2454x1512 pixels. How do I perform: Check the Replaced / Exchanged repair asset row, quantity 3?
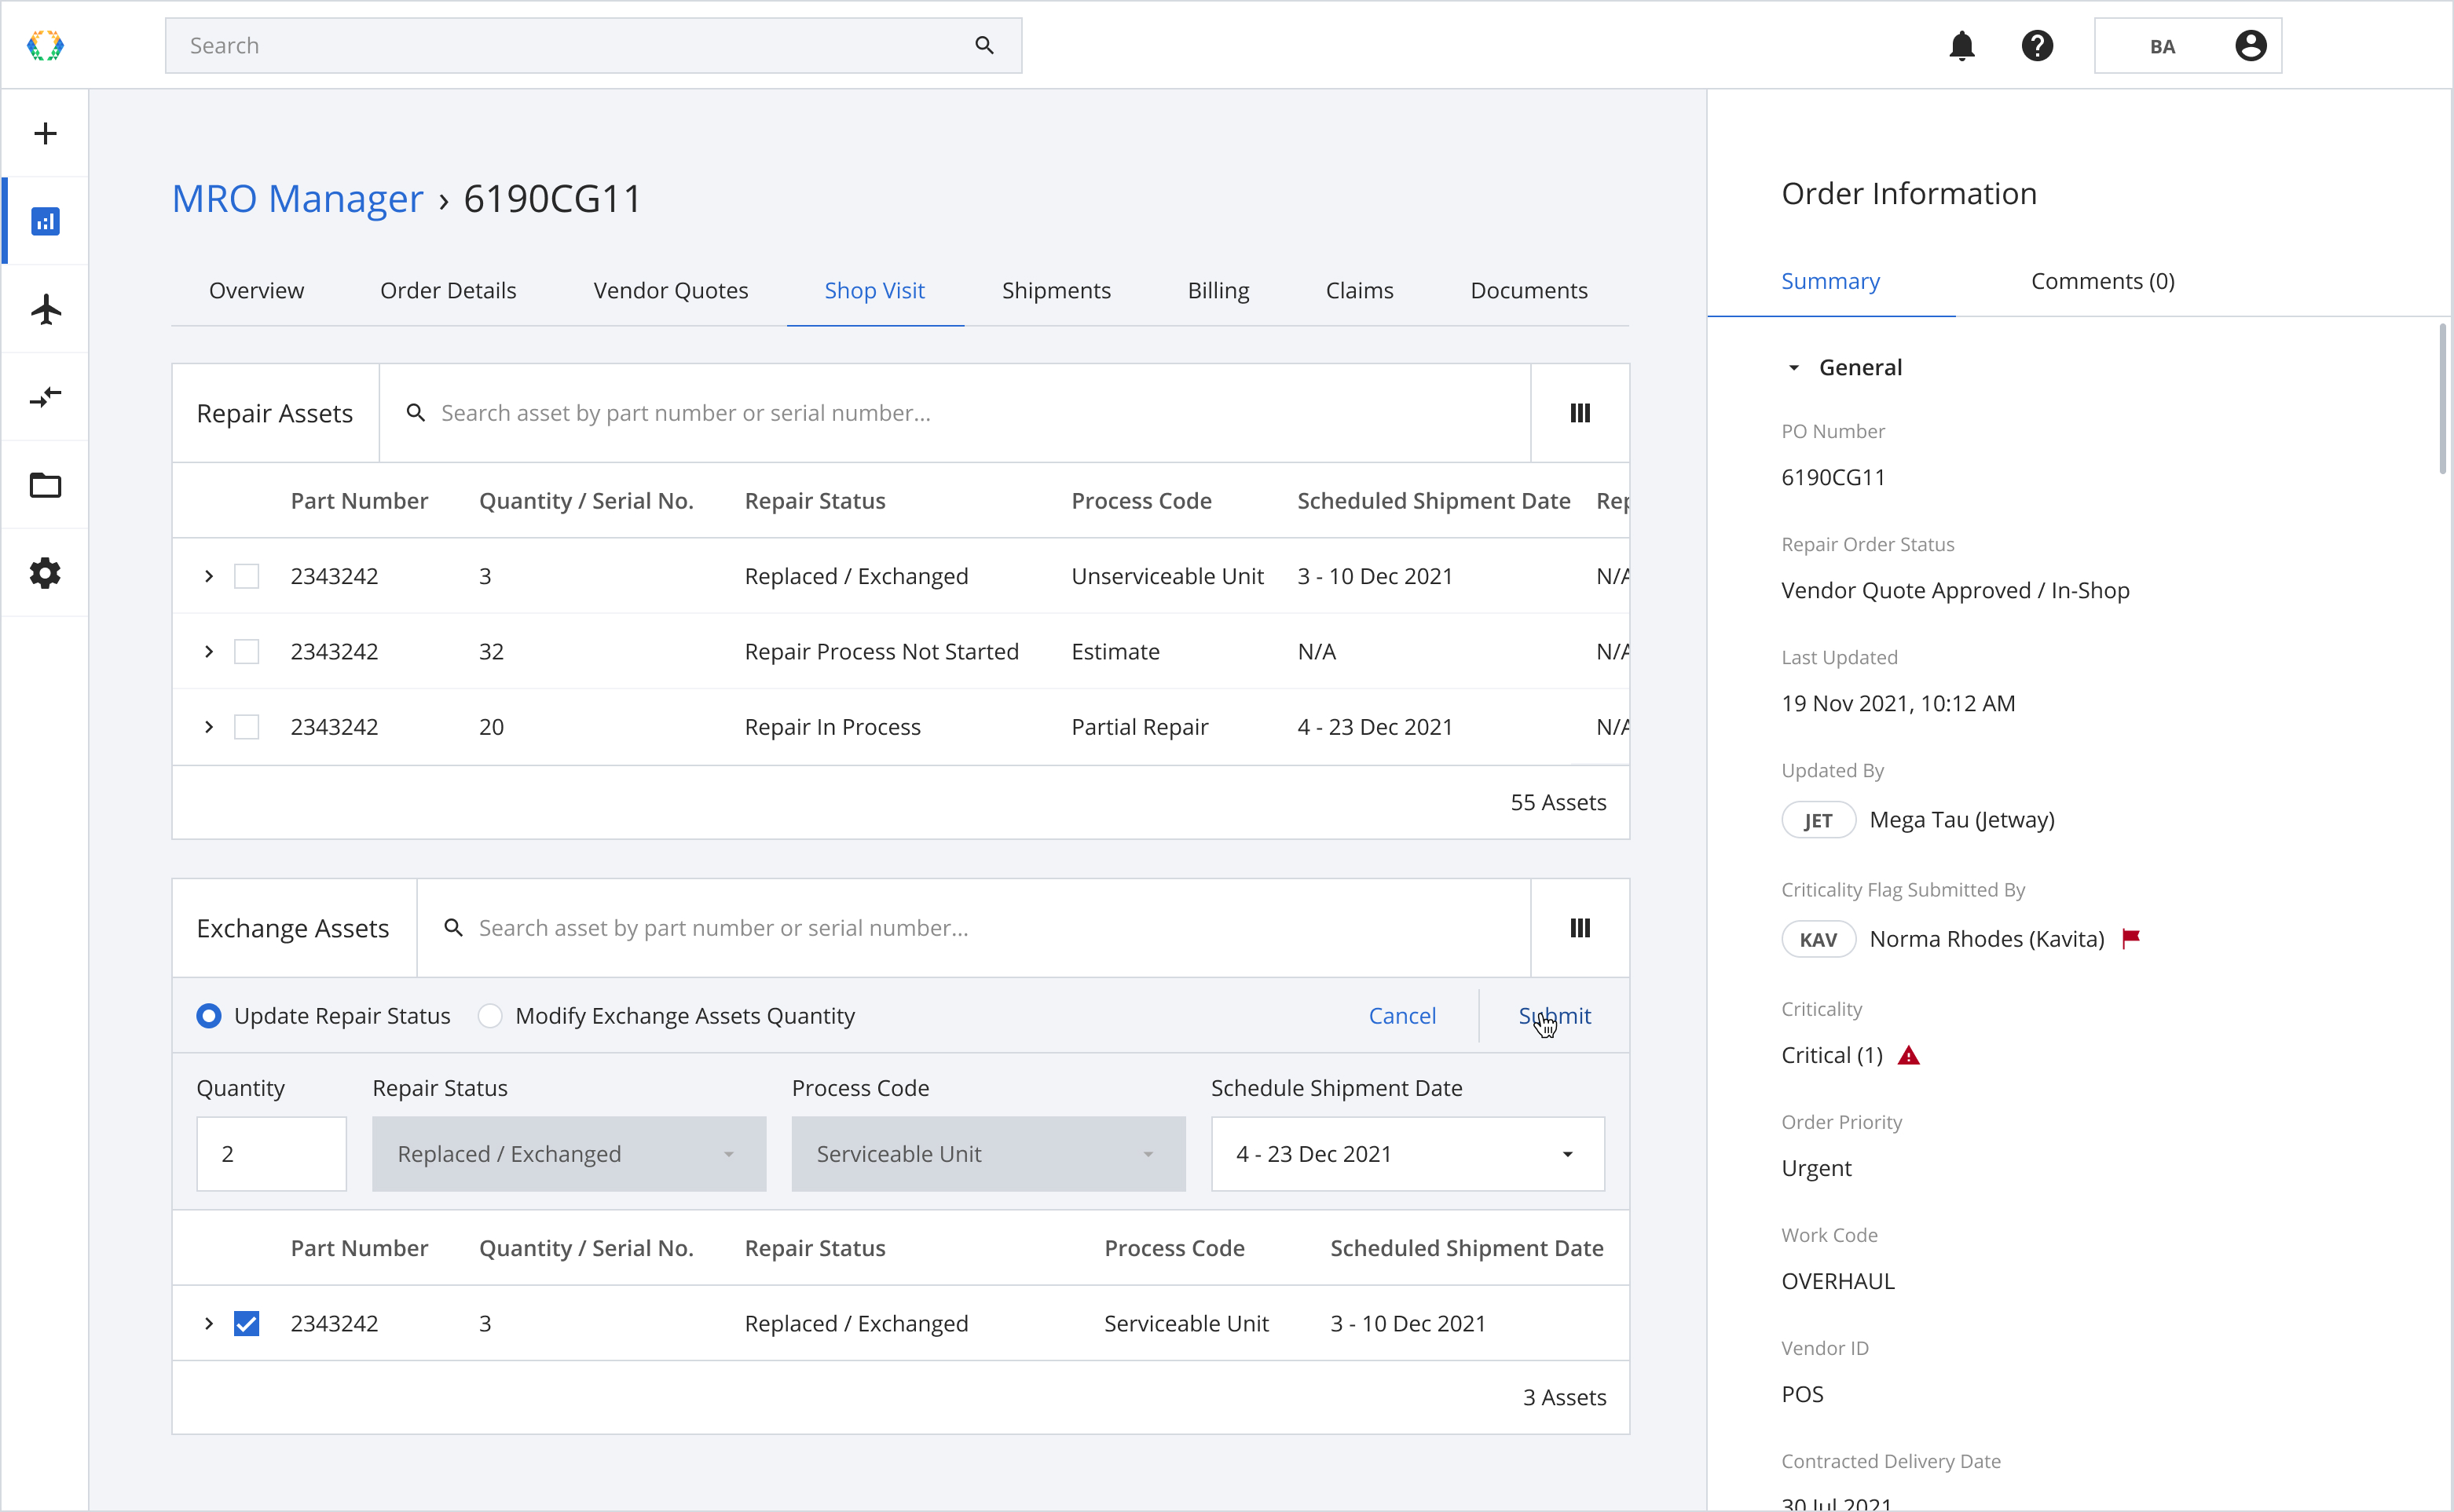[246, 576]
